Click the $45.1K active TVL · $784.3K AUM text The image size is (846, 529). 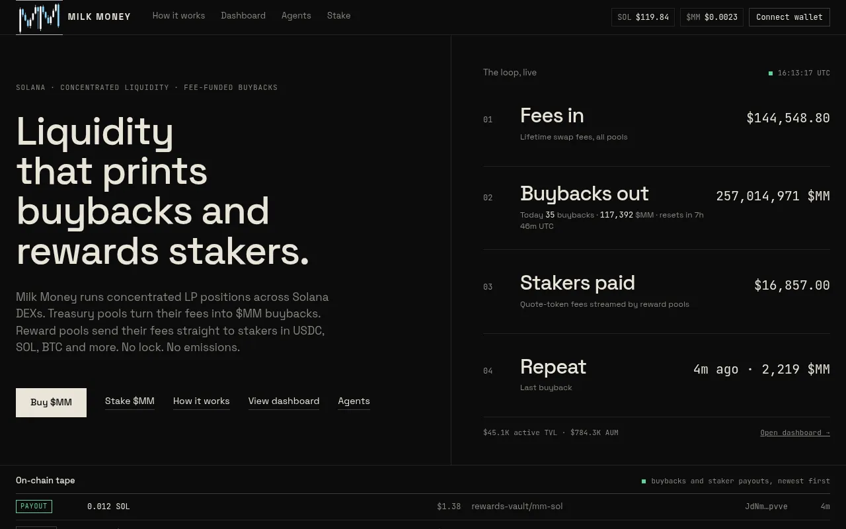coord(551,432)
